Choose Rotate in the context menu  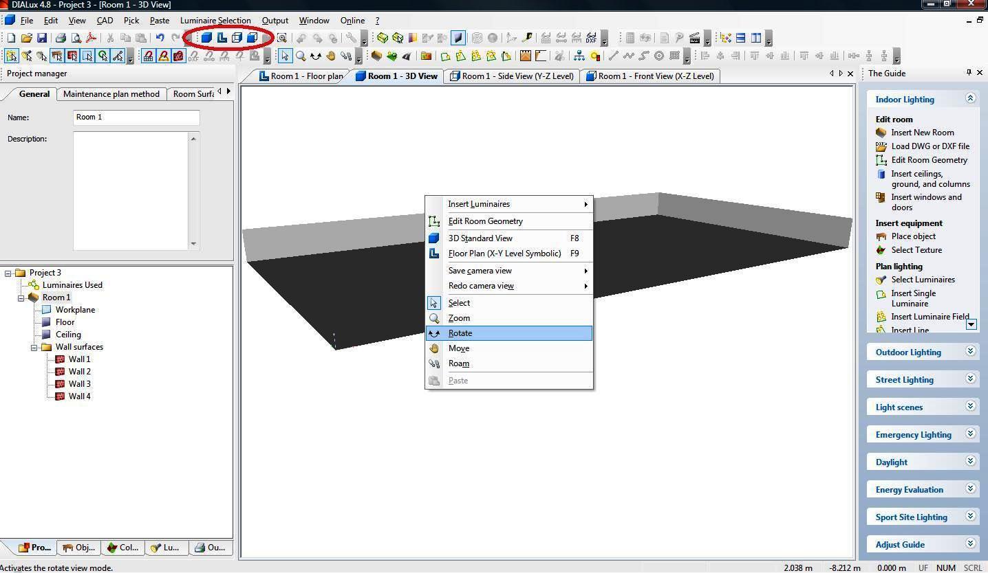tap(509, 333)
